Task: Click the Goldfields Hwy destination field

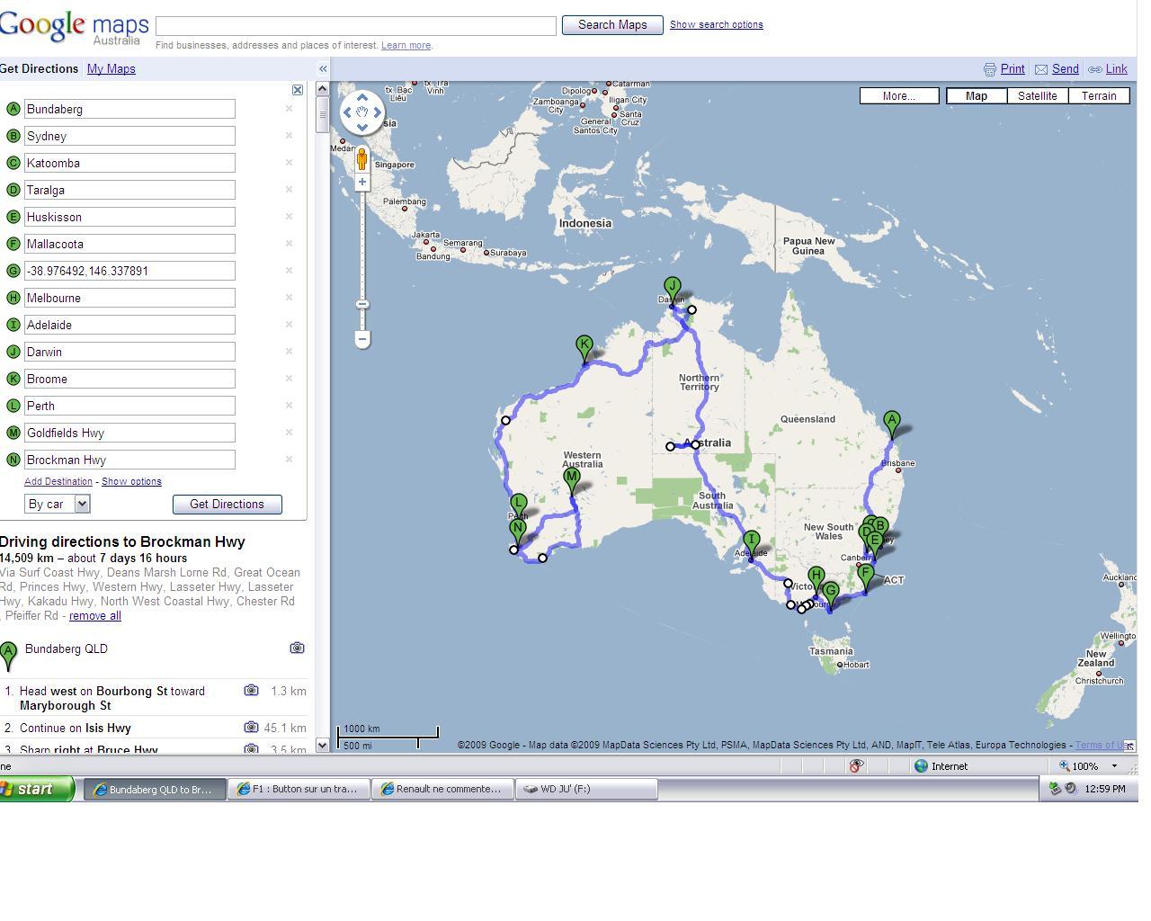Action: 129,433
